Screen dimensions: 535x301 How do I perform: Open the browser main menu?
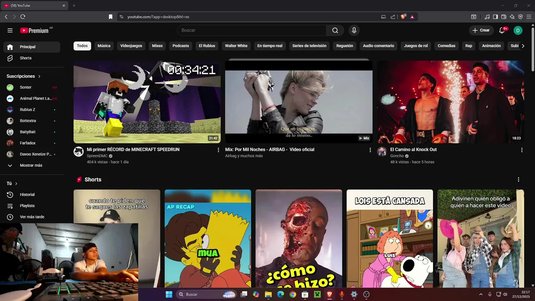529,17
